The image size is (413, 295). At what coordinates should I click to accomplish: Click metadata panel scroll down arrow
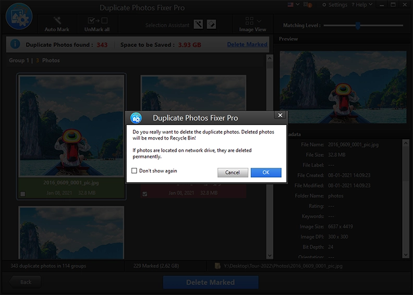point(406,254)
